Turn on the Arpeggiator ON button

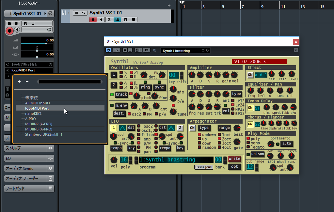(192, 128)
